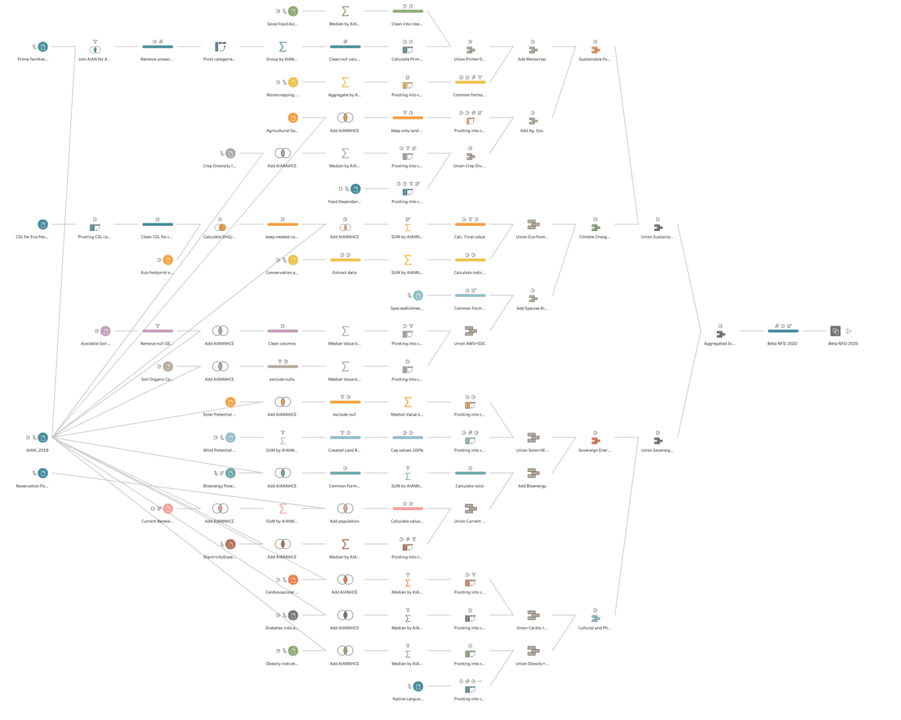Screen dimensions: 901x720
Task: Click the Eco-footprint o... input node
Action: point(168,260)
